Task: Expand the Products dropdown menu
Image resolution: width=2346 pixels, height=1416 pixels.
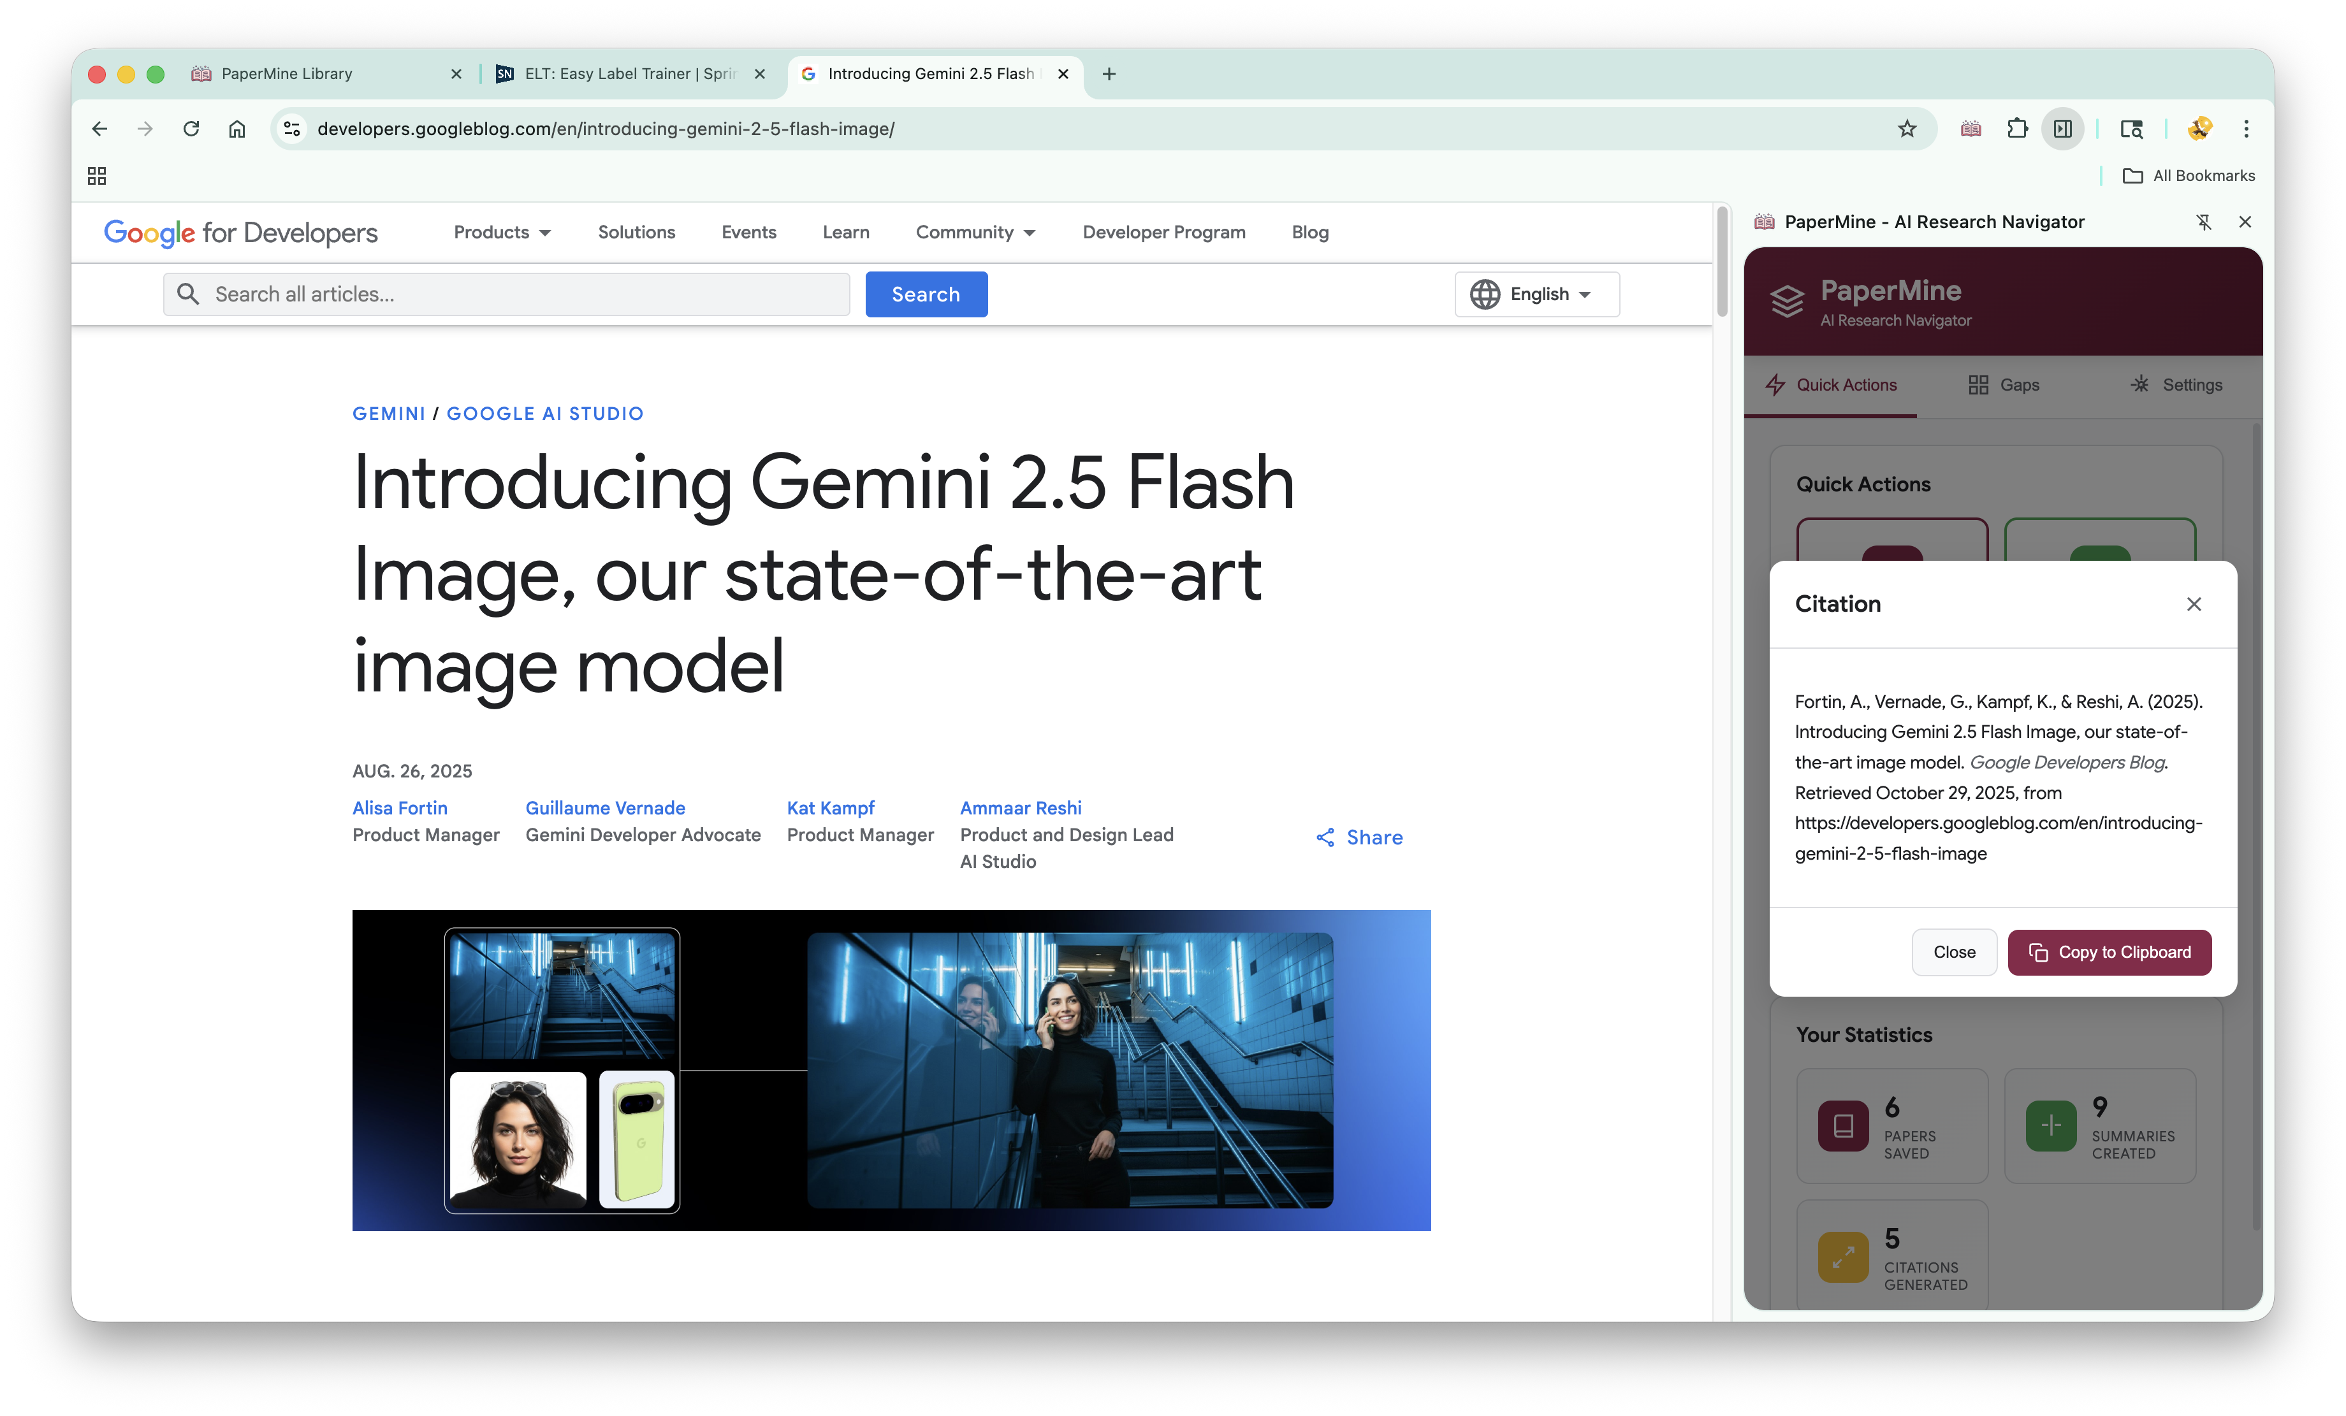Action: 502,232
